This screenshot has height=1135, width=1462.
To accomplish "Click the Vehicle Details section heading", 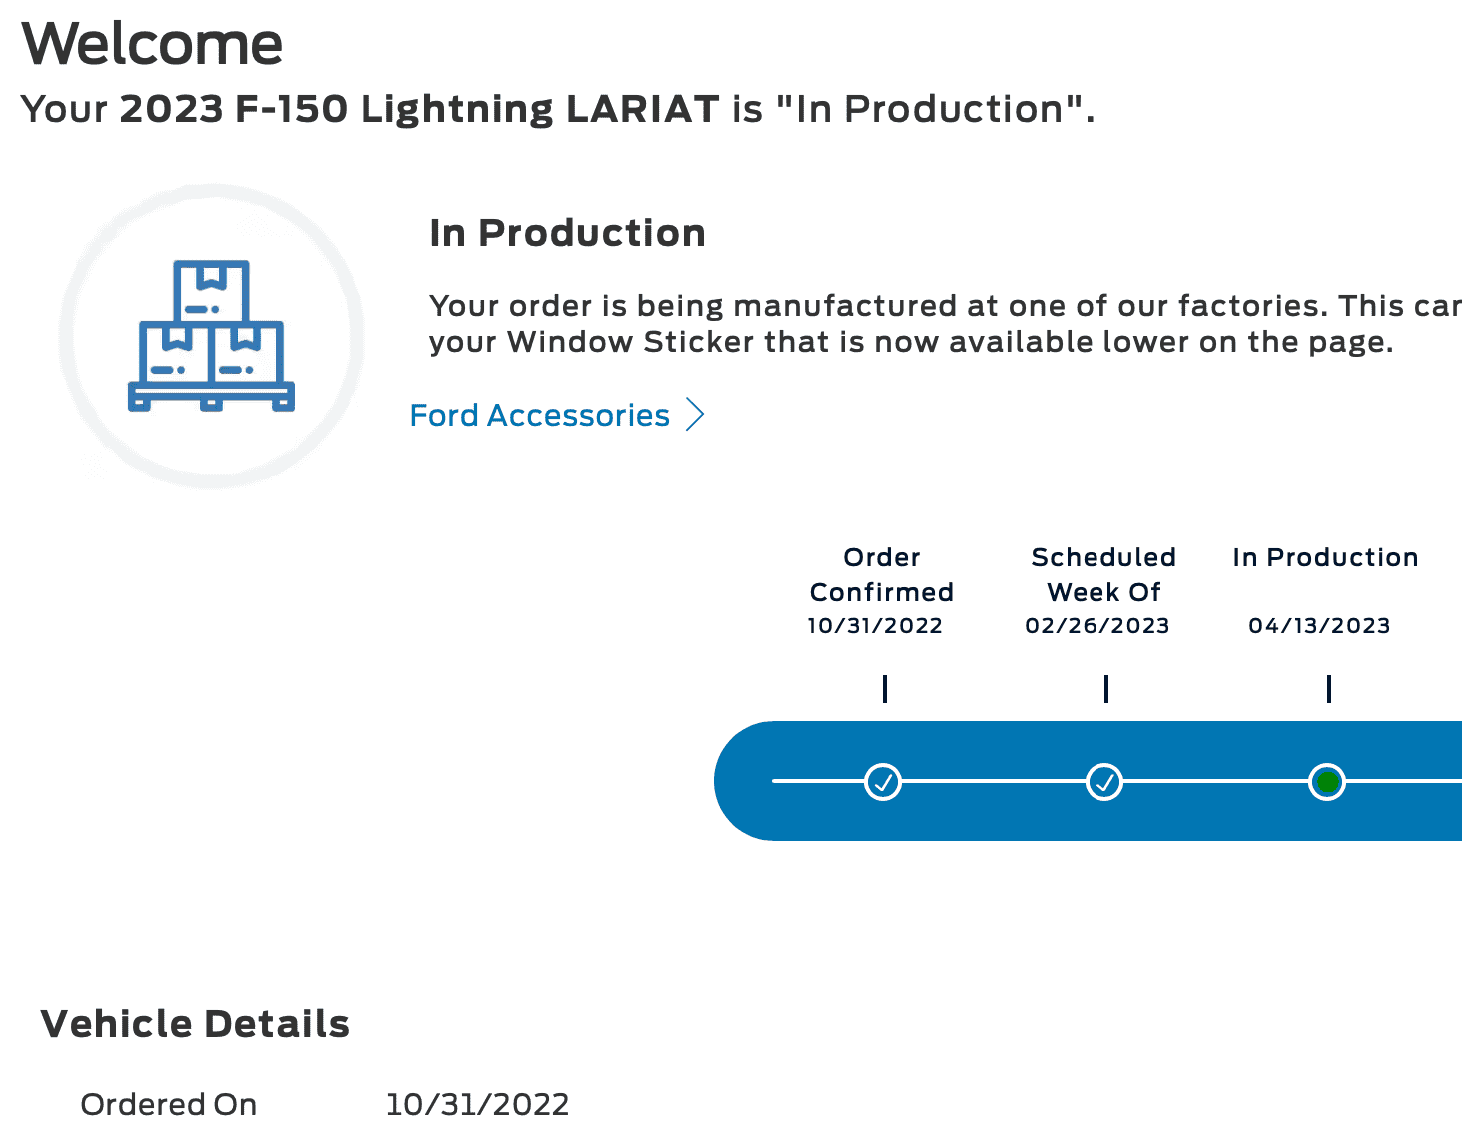I will 195,1024.
